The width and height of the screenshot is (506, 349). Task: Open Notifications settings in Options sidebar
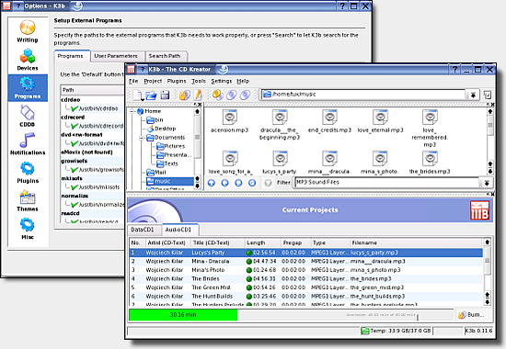click(x=28, y=144)
